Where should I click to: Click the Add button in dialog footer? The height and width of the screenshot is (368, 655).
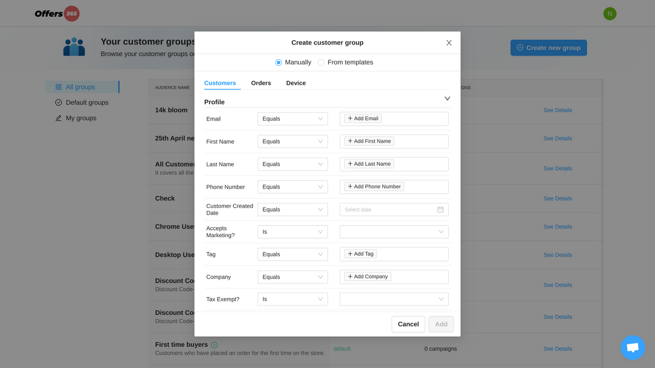click(441, 324)
